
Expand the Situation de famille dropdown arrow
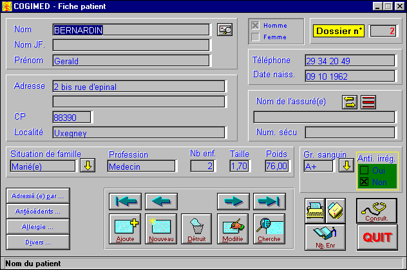87,166
